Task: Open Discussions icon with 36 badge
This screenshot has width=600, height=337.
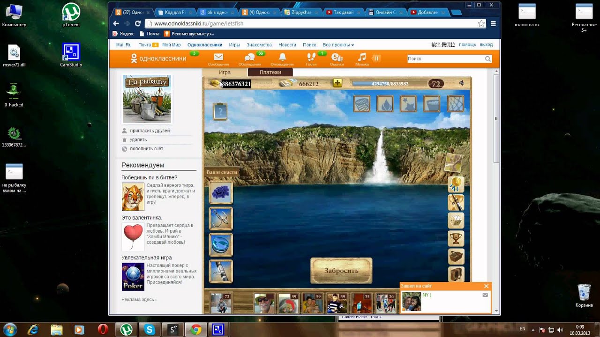Action: pos(249,59)
